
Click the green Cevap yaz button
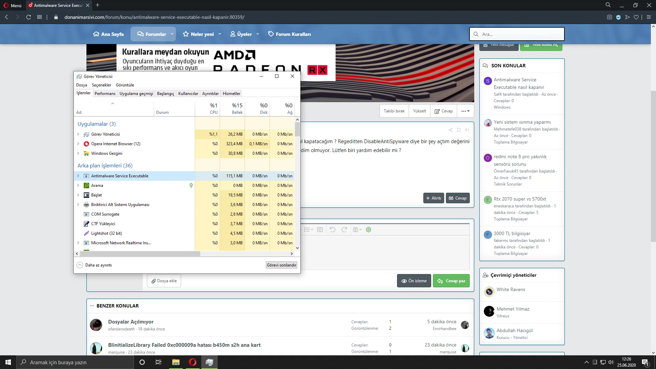coord(451,281)
